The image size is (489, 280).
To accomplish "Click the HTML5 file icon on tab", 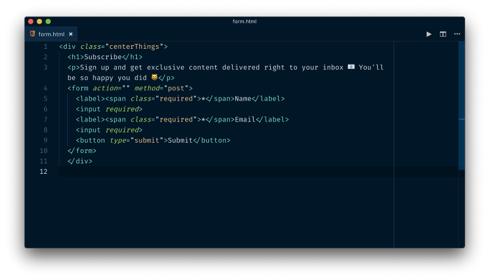I will (32, 34).
